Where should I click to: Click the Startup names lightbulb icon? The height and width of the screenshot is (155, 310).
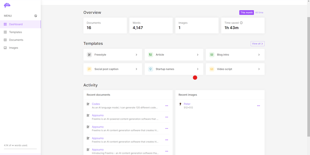pyautogui.click(x=150, y=69)
